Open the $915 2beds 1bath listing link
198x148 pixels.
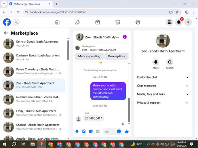[x=99, y=50]
